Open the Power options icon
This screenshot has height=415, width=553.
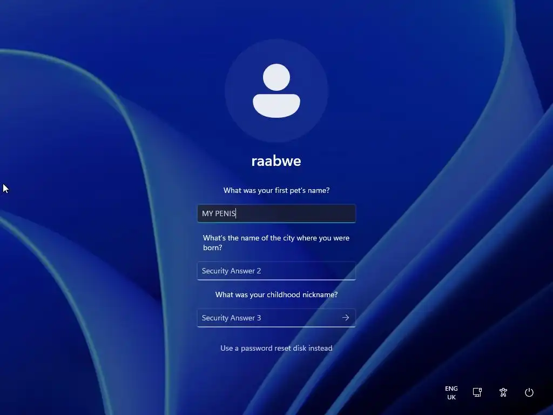point(529,392)
